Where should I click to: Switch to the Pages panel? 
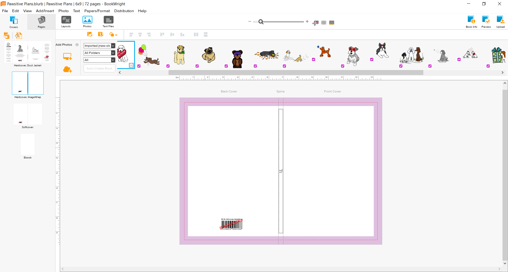[x=42, y=22]
